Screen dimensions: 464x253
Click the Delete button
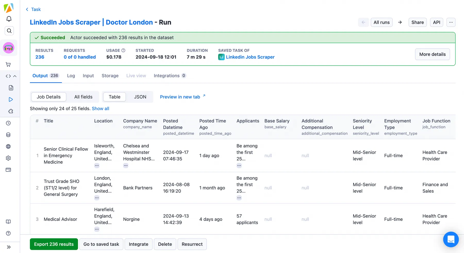(165, 244)
